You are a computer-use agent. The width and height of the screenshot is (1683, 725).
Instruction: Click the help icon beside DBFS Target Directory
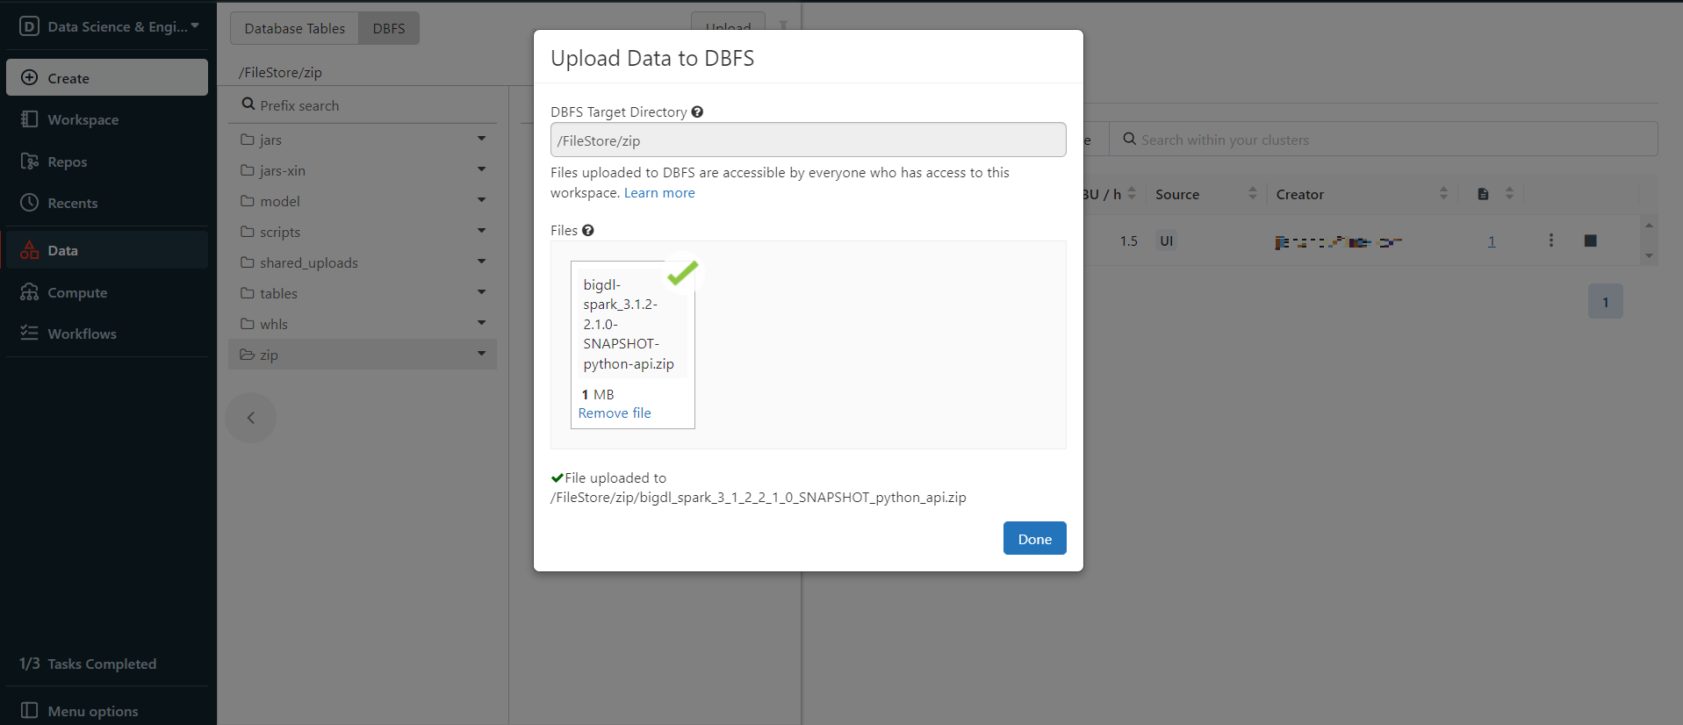tap(697, 111)
